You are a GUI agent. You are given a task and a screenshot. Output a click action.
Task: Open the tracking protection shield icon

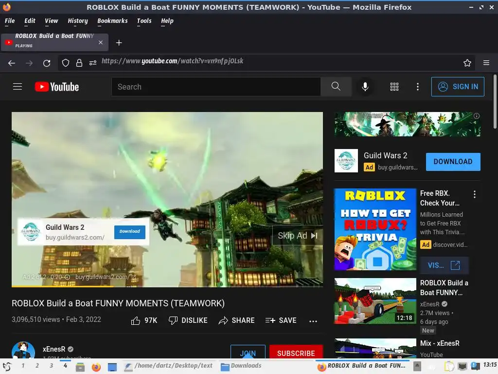click(66, 63)
